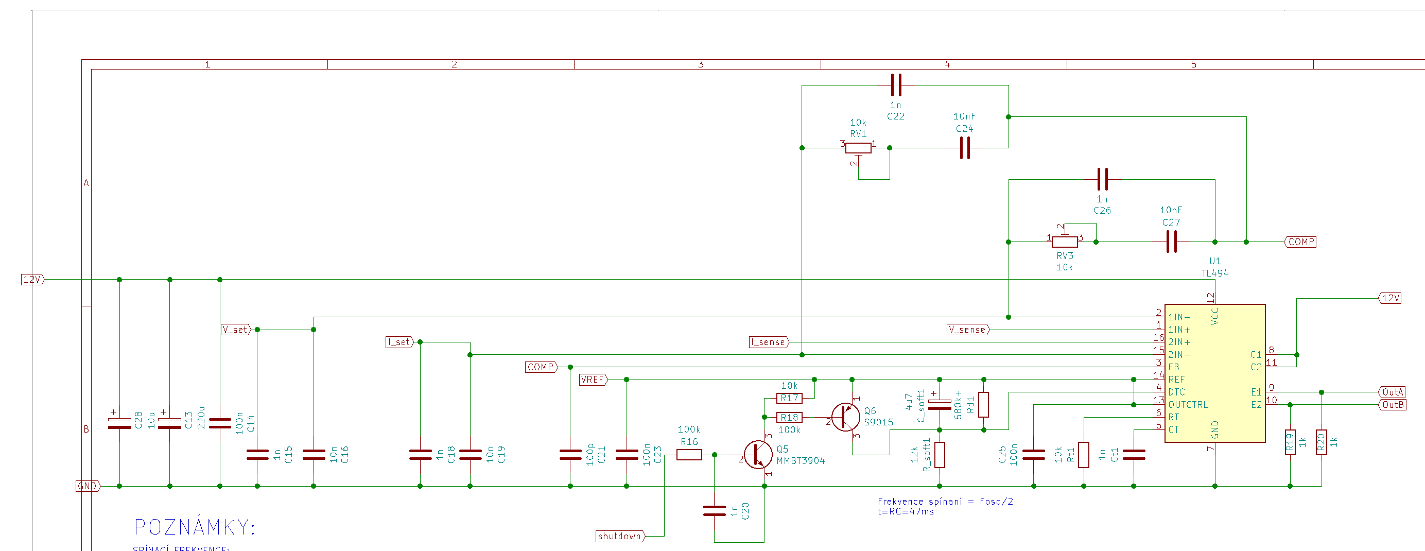Click the V_set label
The image size is (1425, 551).
pos(236,330)
